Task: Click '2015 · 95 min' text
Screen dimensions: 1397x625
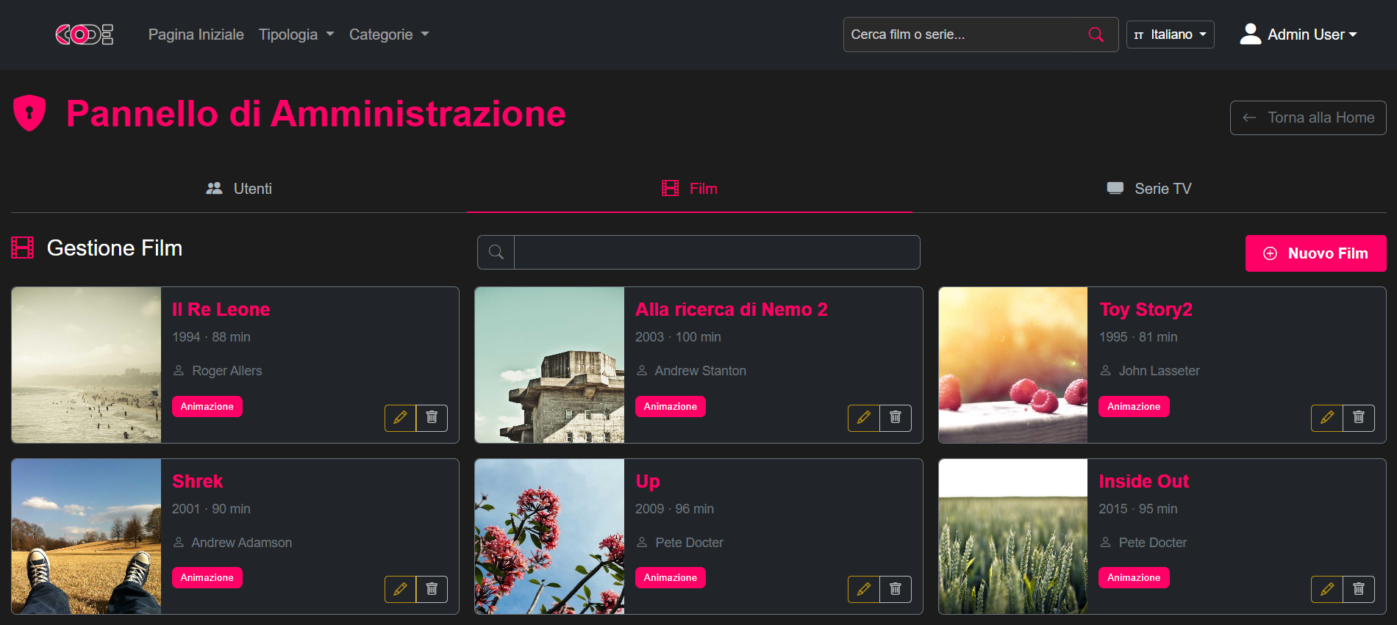Action: tap(1138, 509)
